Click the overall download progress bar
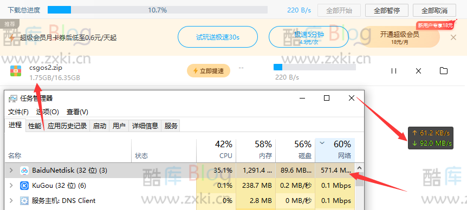Screen dimensions: 467x210 click(x=158, y=10)
